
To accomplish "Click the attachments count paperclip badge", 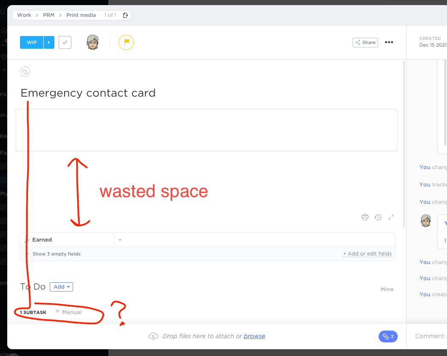I will [x=388, y=337].
